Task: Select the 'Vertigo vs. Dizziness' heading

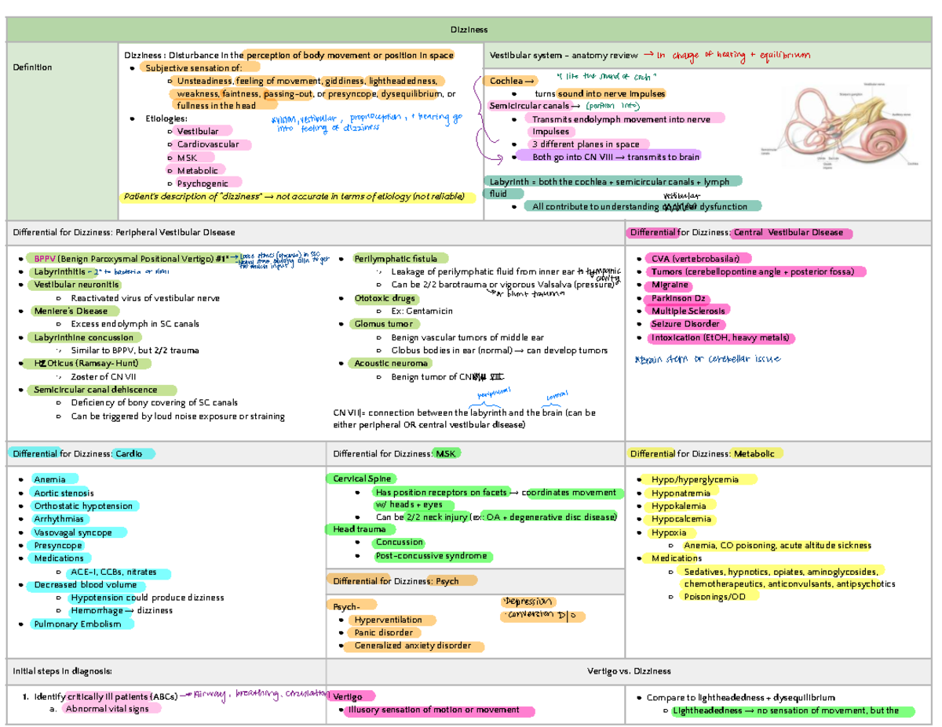Action: 629,671
